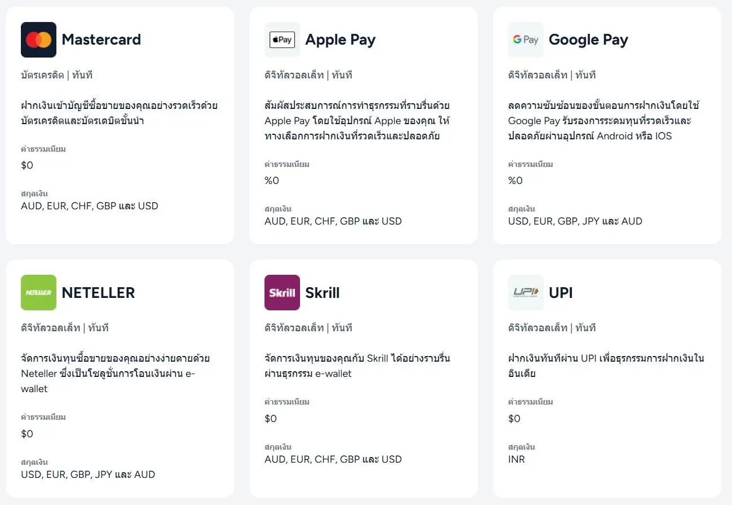This screenshot has height=505, width=732.
Task: Click the purple Skrill logo icon
Action: click(282, 292)
